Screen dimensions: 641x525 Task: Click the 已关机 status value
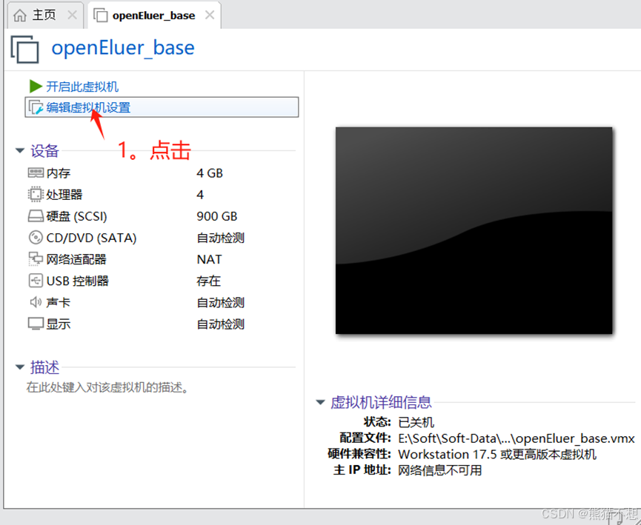tap(416, 422)
